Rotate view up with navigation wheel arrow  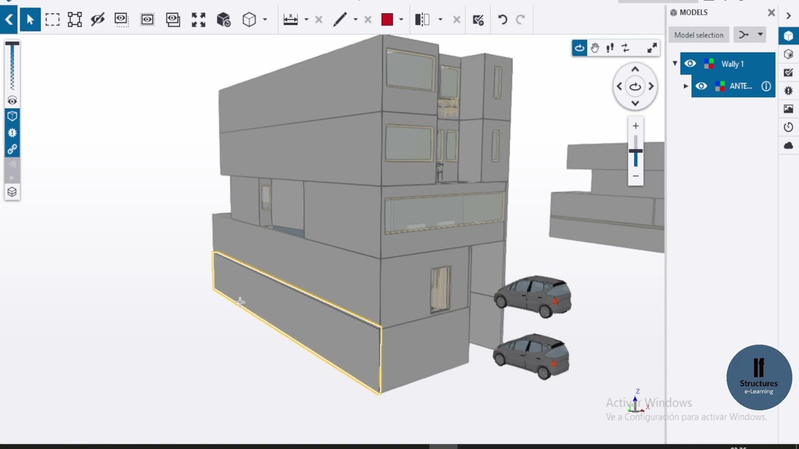pos(635,70)
